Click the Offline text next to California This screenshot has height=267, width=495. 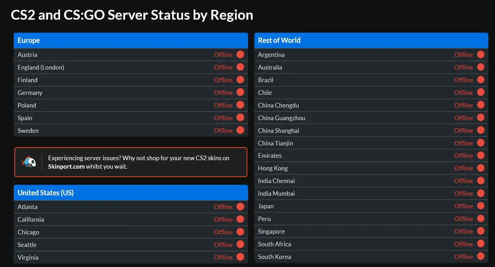coord(223,219)
